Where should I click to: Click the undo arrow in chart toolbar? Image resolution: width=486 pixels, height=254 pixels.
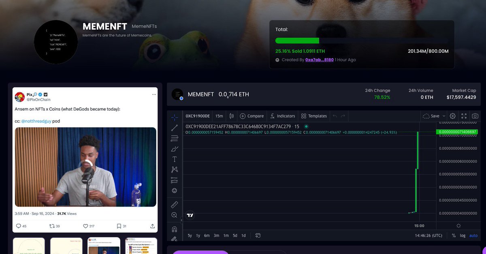pos(335,116)
